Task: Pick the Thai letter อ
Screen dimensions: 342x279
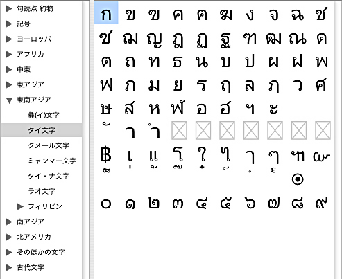Action: coord(202,109)
